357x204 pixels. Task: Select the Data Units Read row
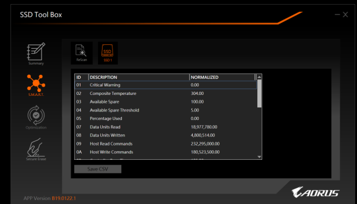[166, 127]
